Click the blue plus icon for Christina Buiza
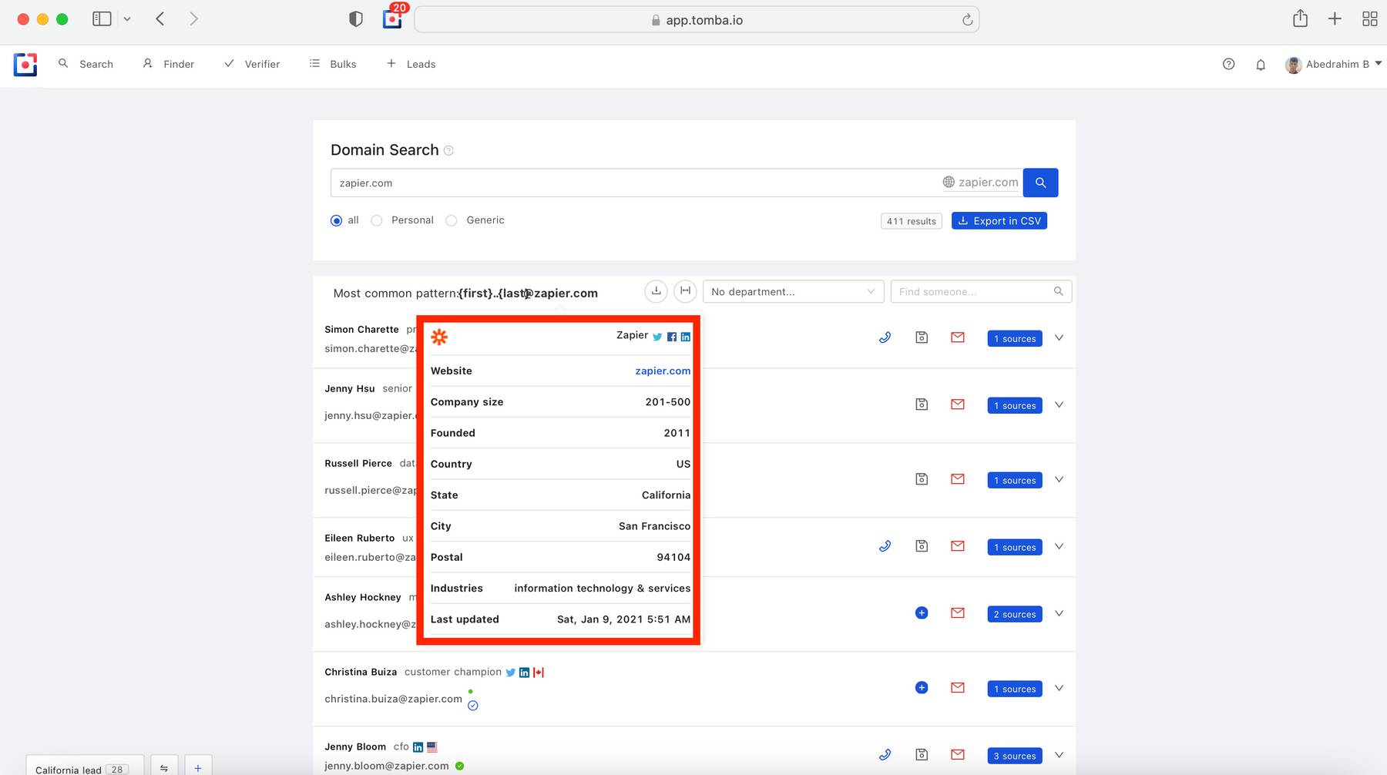 [922, 688]
